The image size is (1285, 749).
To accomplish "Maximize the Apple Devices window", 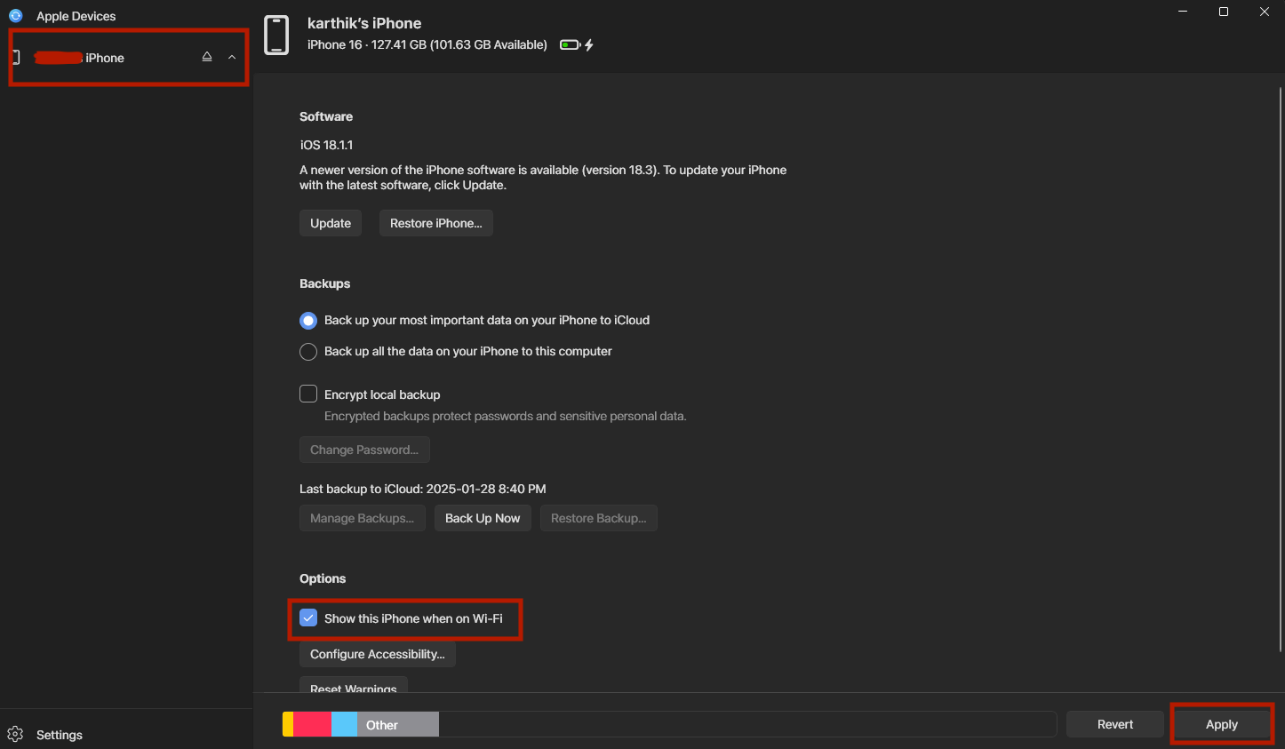I will [x=1224, y=12].
